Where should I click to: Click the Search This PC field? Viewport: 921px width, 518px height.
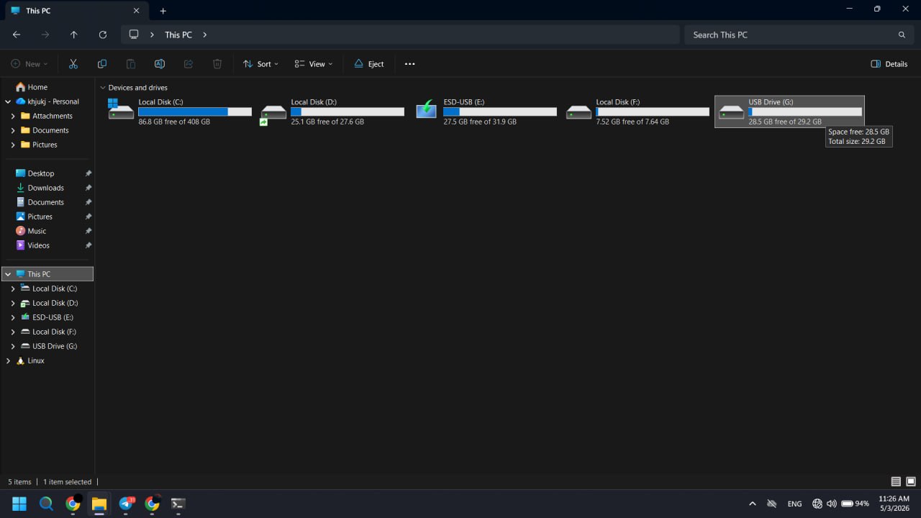click(x=798, y=35)
